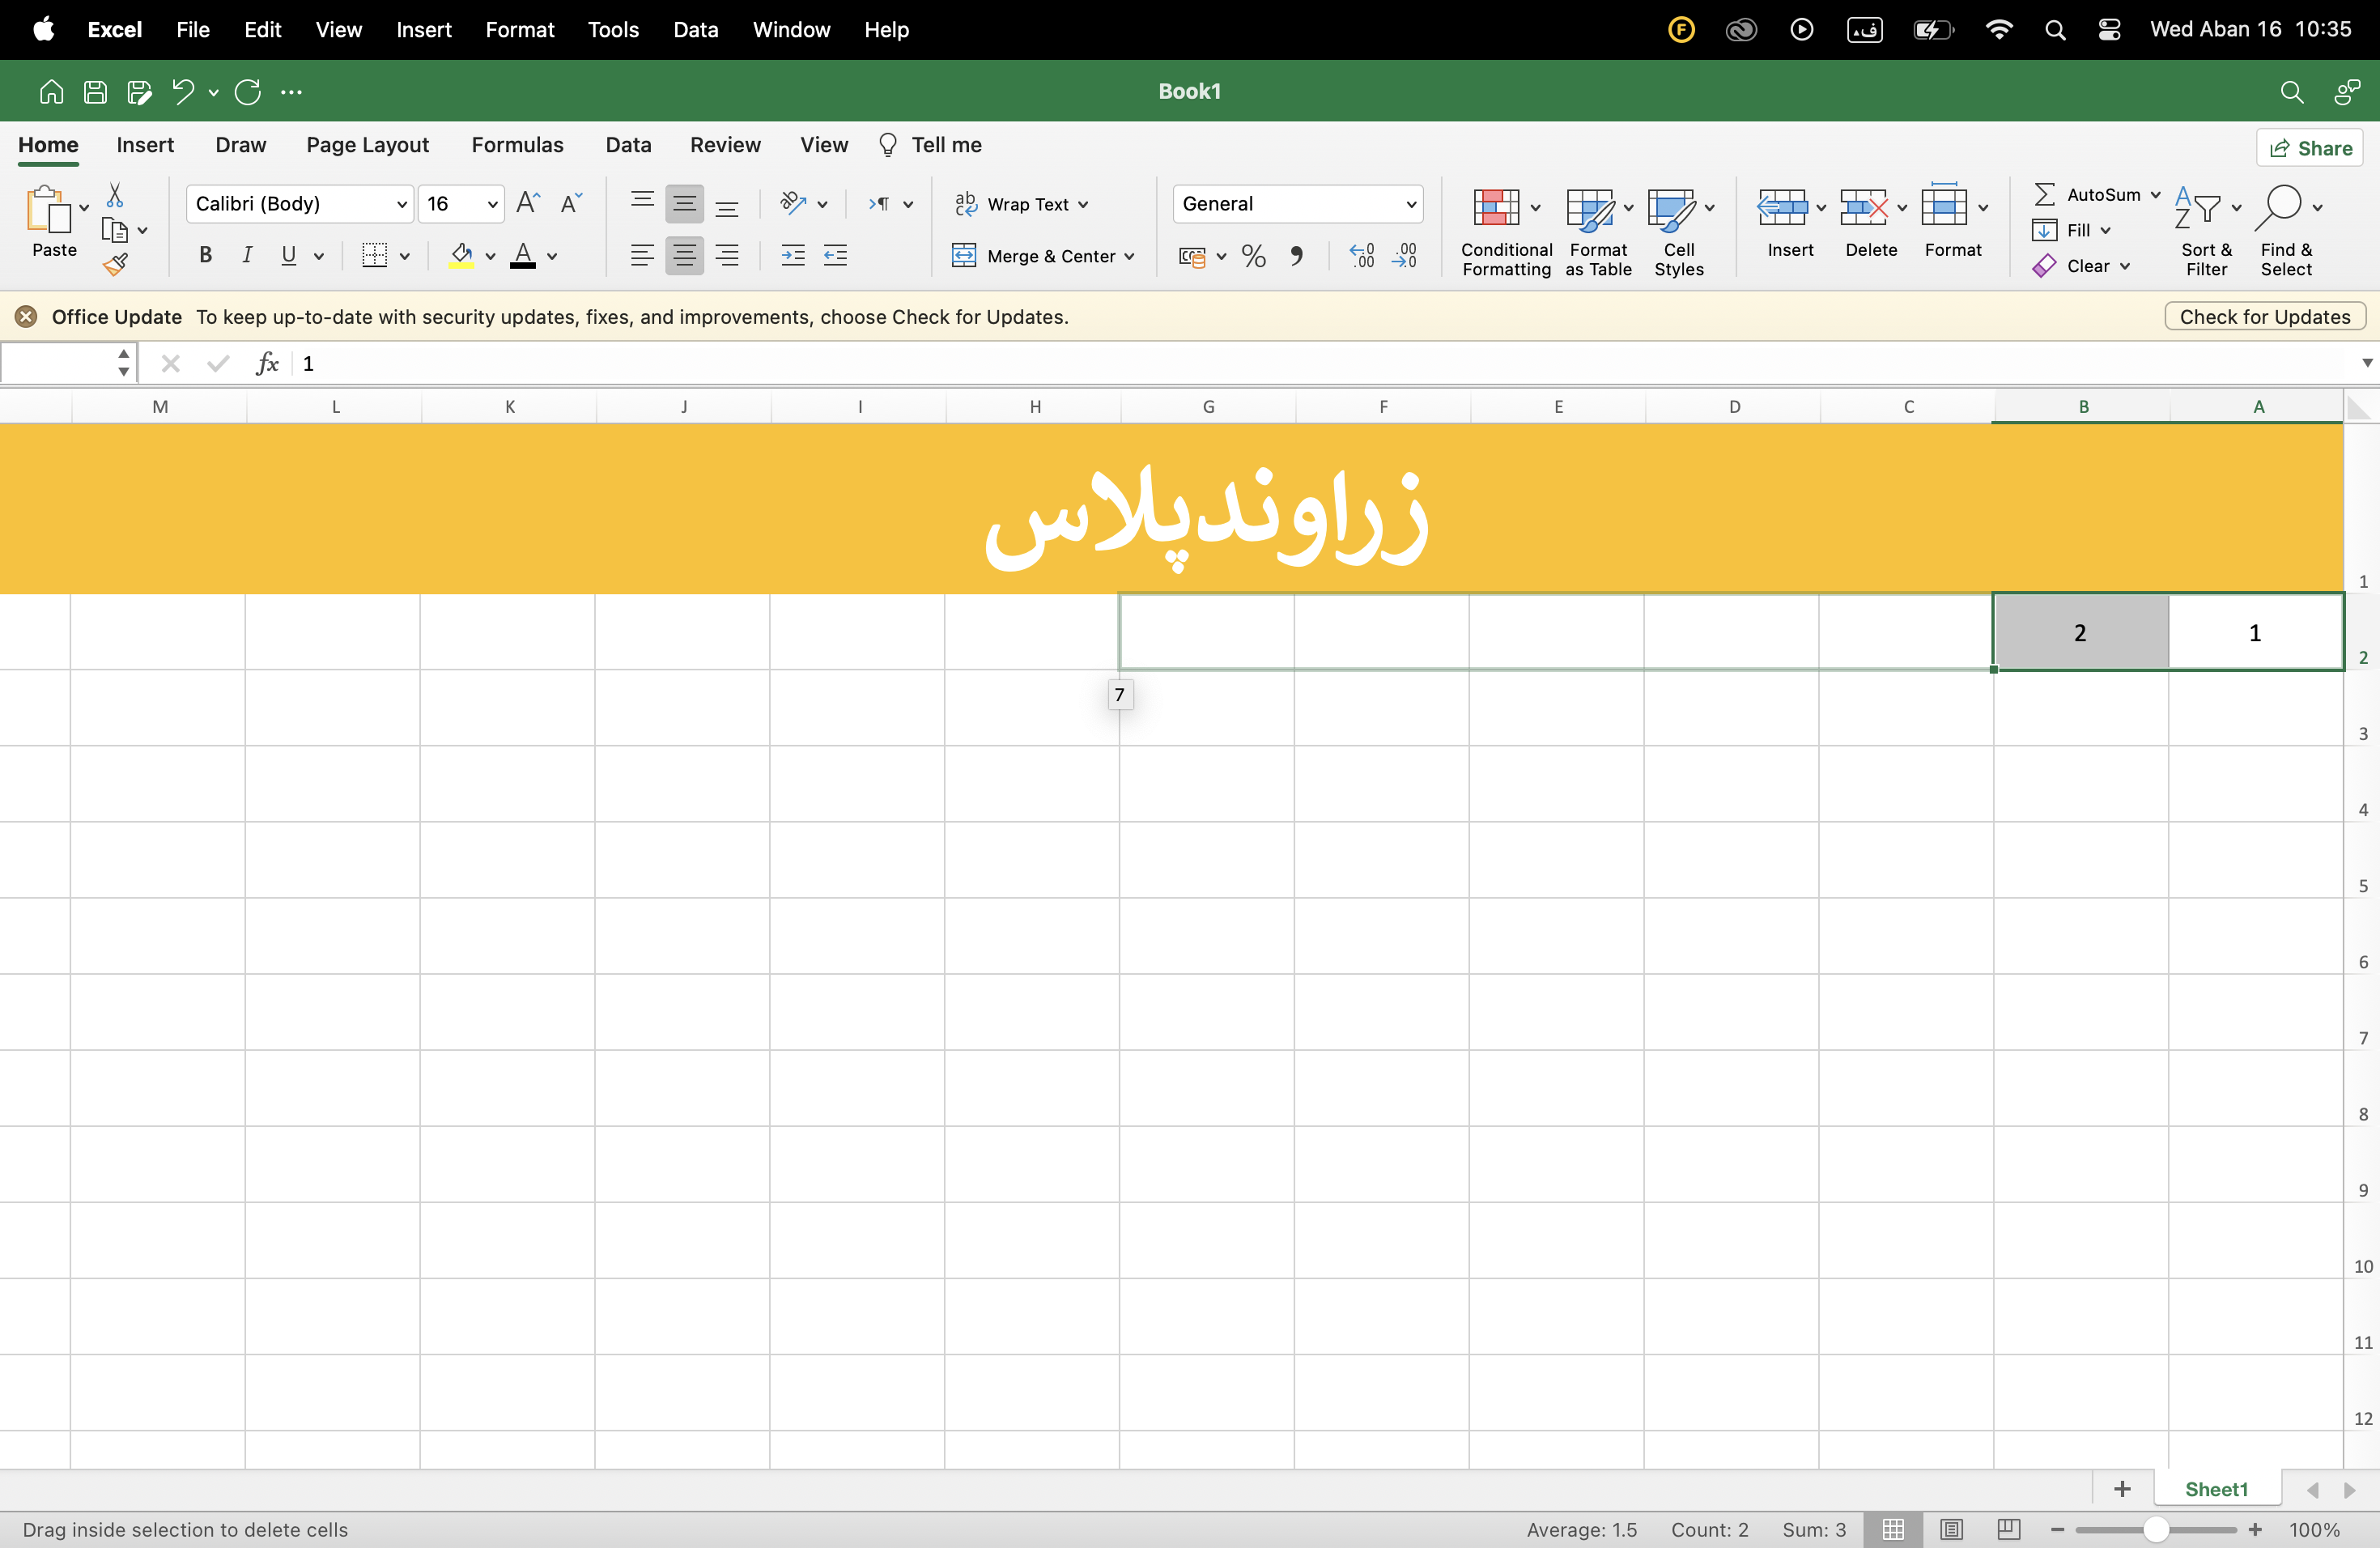Image resolution: width=2380 pixels, height=1548 pixels.
Task: Apply Percent Style format
Action: (1254, 257)
